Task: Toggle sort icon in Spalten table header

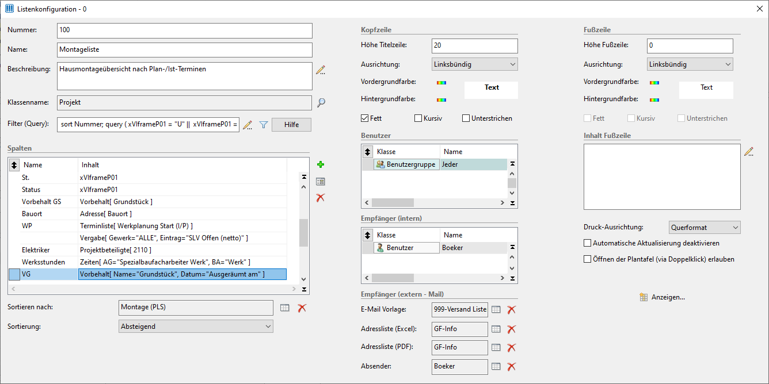Action: [x=14, y=165]
